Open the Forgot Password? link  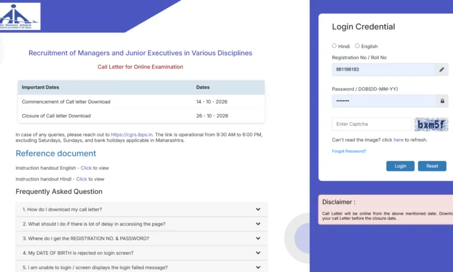(348, 151)
